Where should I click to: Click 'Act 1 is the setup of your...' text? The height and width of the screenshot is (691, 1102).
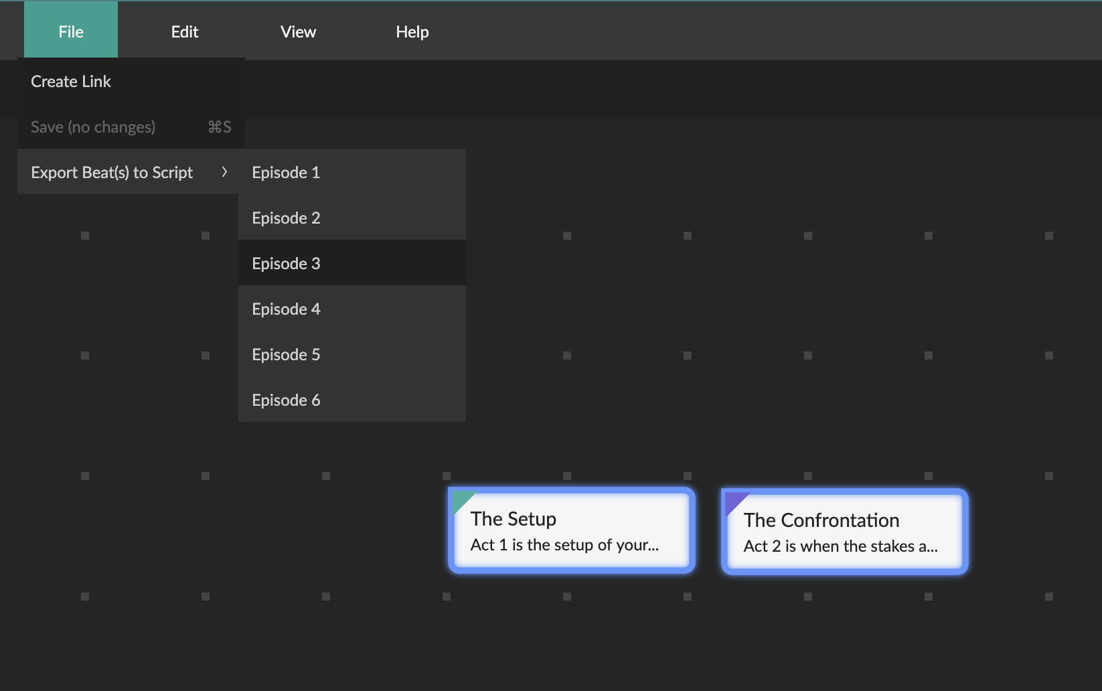(x=564, y=545)
